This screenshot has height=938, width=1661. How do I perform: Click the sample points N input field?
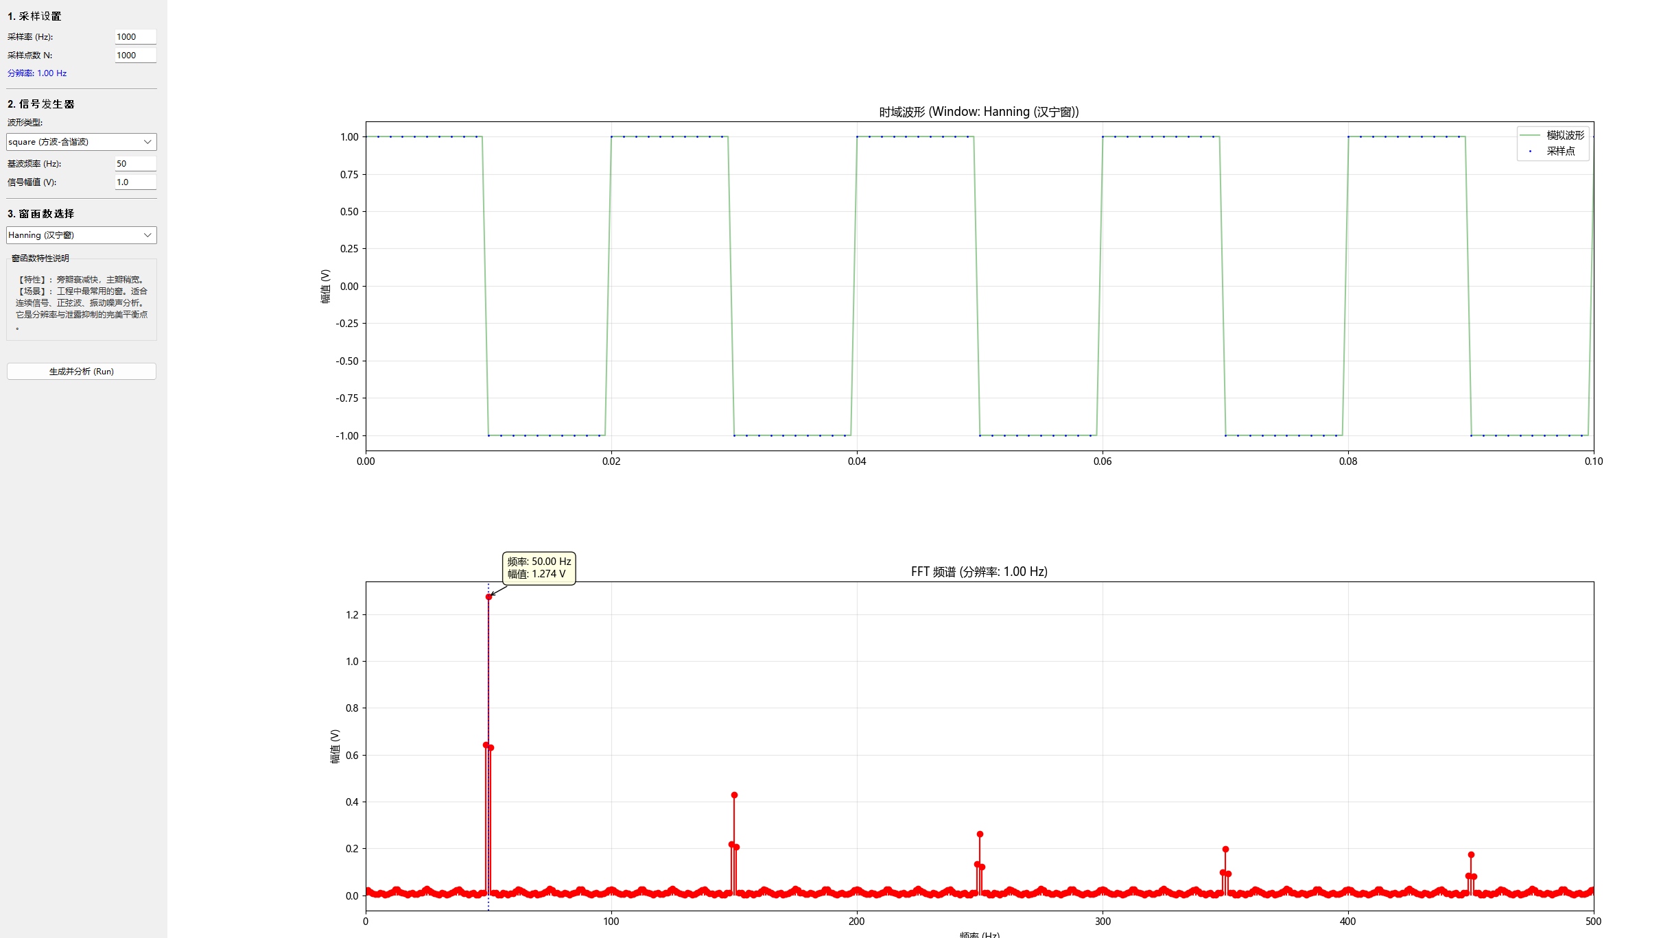coord(135,56)
